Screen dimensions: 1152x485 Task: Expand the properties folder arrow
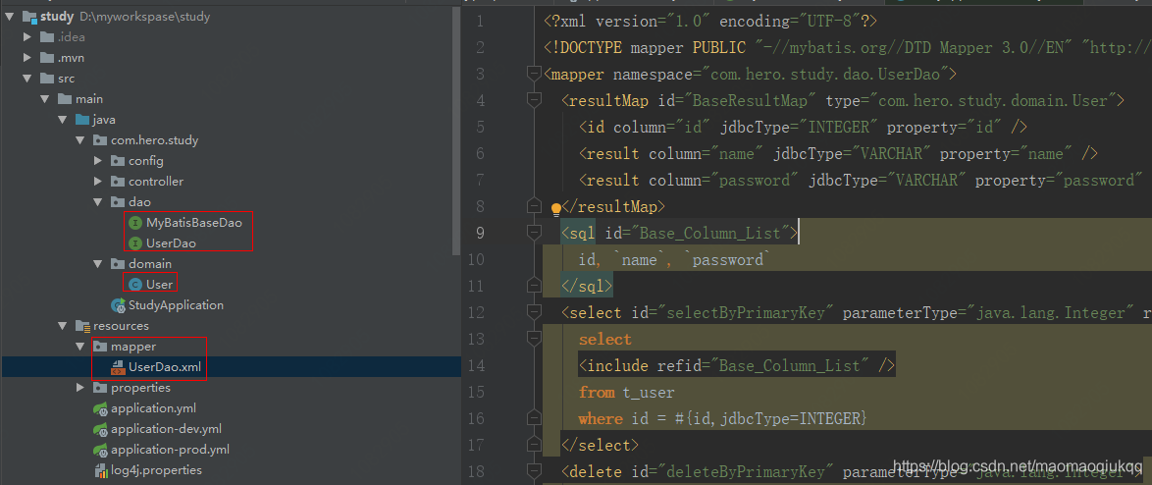[x=80, y=387]
